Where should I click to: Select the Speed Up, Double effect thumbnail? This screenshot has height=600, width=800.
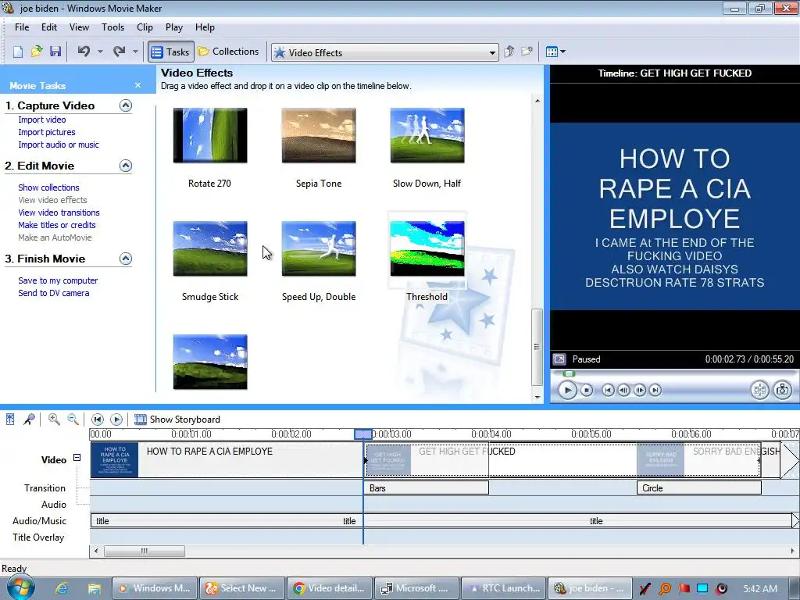click(x=319, y=248)
